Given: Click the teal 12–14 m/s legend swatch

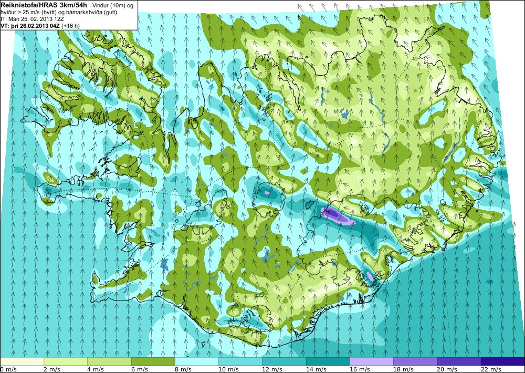Looking at the screenshot, I should point(284,361).
